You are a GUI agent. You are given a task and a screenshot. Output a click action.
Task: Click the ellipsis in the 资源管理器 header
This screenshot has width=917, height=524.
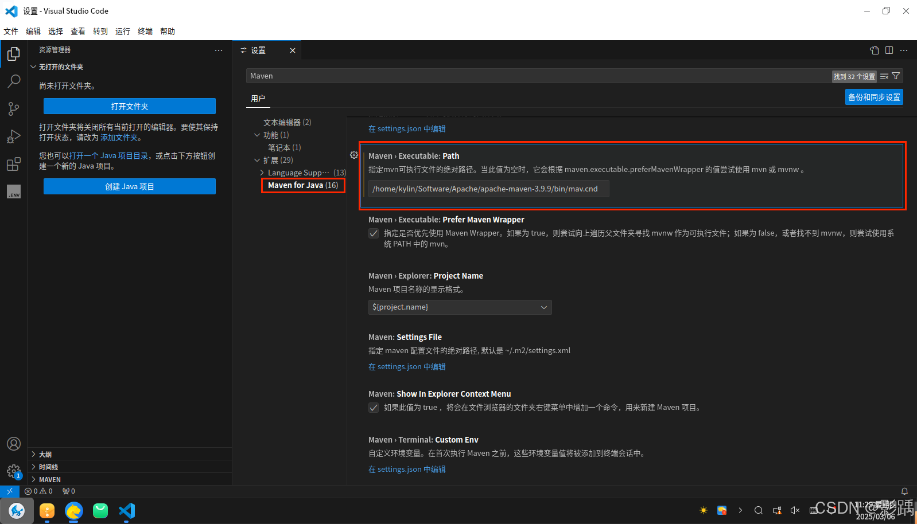click(x=219, y=50)
